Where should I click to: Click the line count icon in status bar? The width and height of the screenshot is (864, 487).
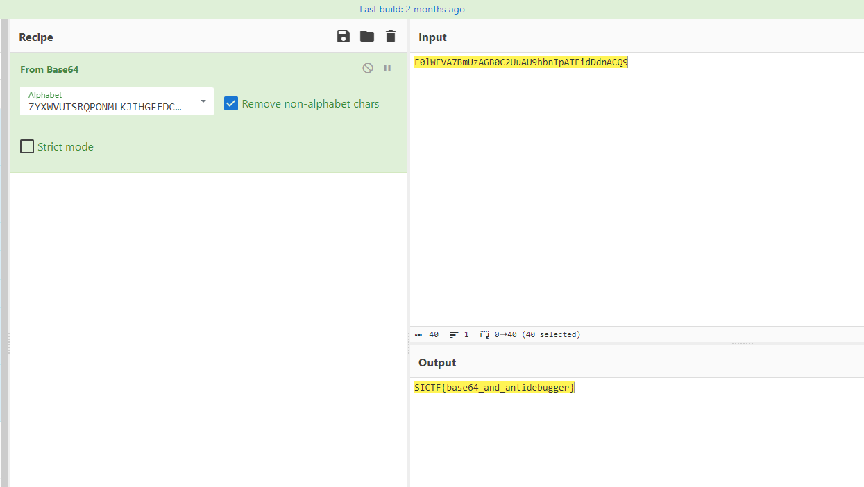[x=454, y=334]
